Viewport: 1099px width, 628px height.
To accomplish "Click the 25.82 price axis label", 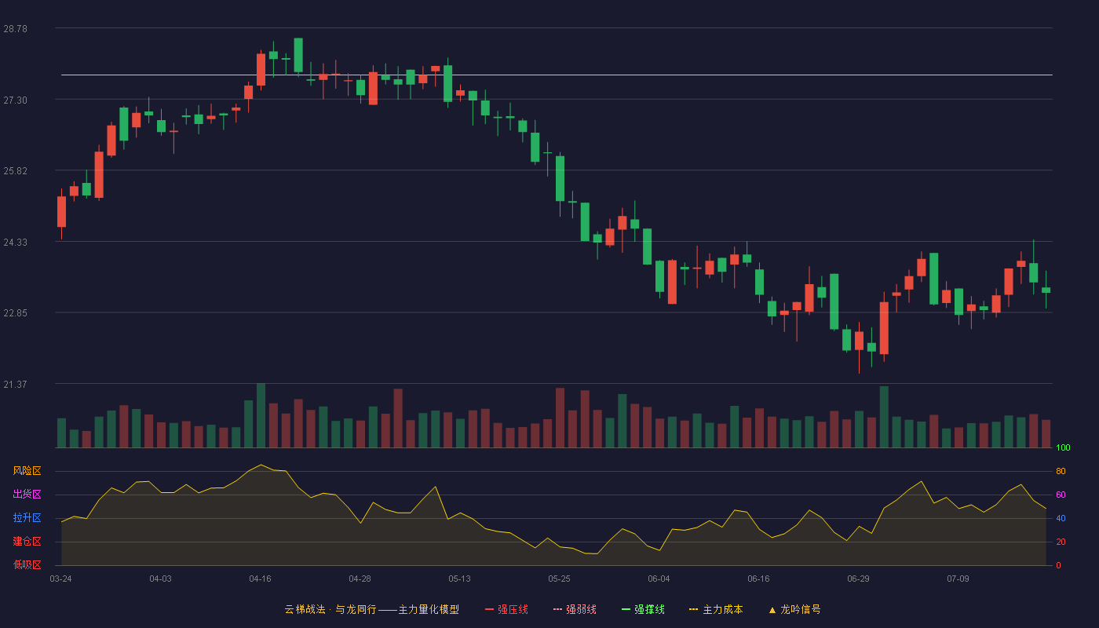I will click(15, 170).
